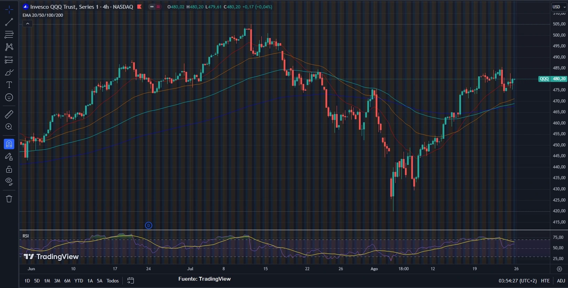Select the 6M time range
The width and height of the screenshot is (568, 288).
click(x=67, y=281)
